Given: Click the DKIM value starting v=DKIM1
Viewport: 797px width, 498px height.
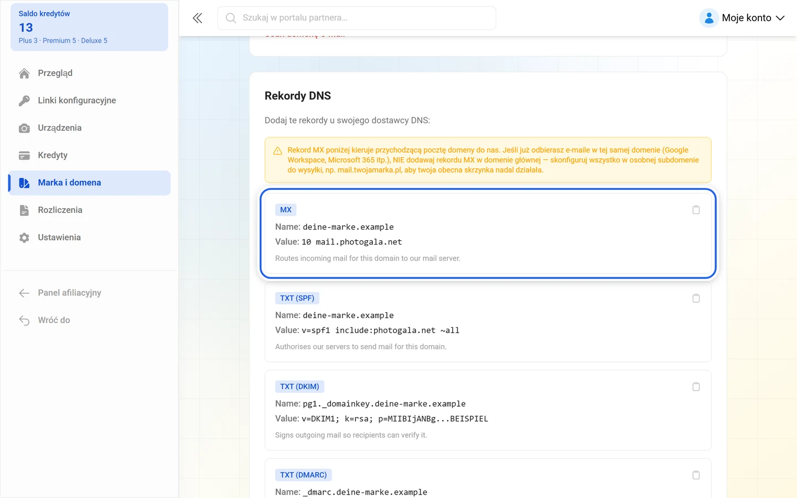Looking at the screenshot, I should pos(395,419).
